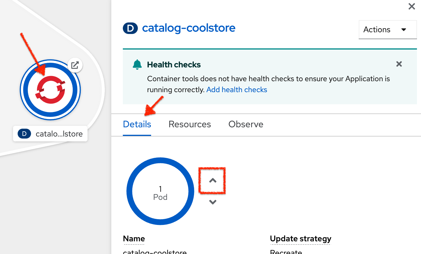Screen dimensions: 421x254
Task: Click Add health checks link
Action: coord(237,90)
